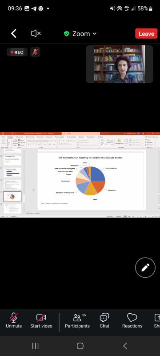Tap the Android home button
This screenshot has width=160, height=356.
click(80, 346)
